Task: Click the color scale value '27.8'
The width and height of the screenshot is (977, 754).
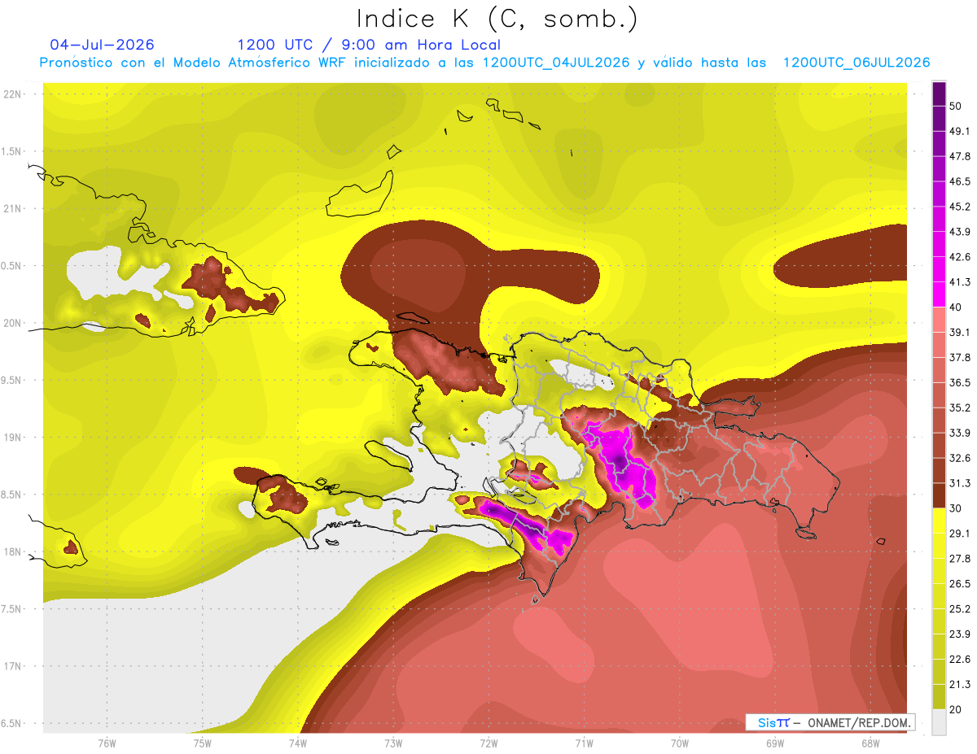Action: pos(960,559)
